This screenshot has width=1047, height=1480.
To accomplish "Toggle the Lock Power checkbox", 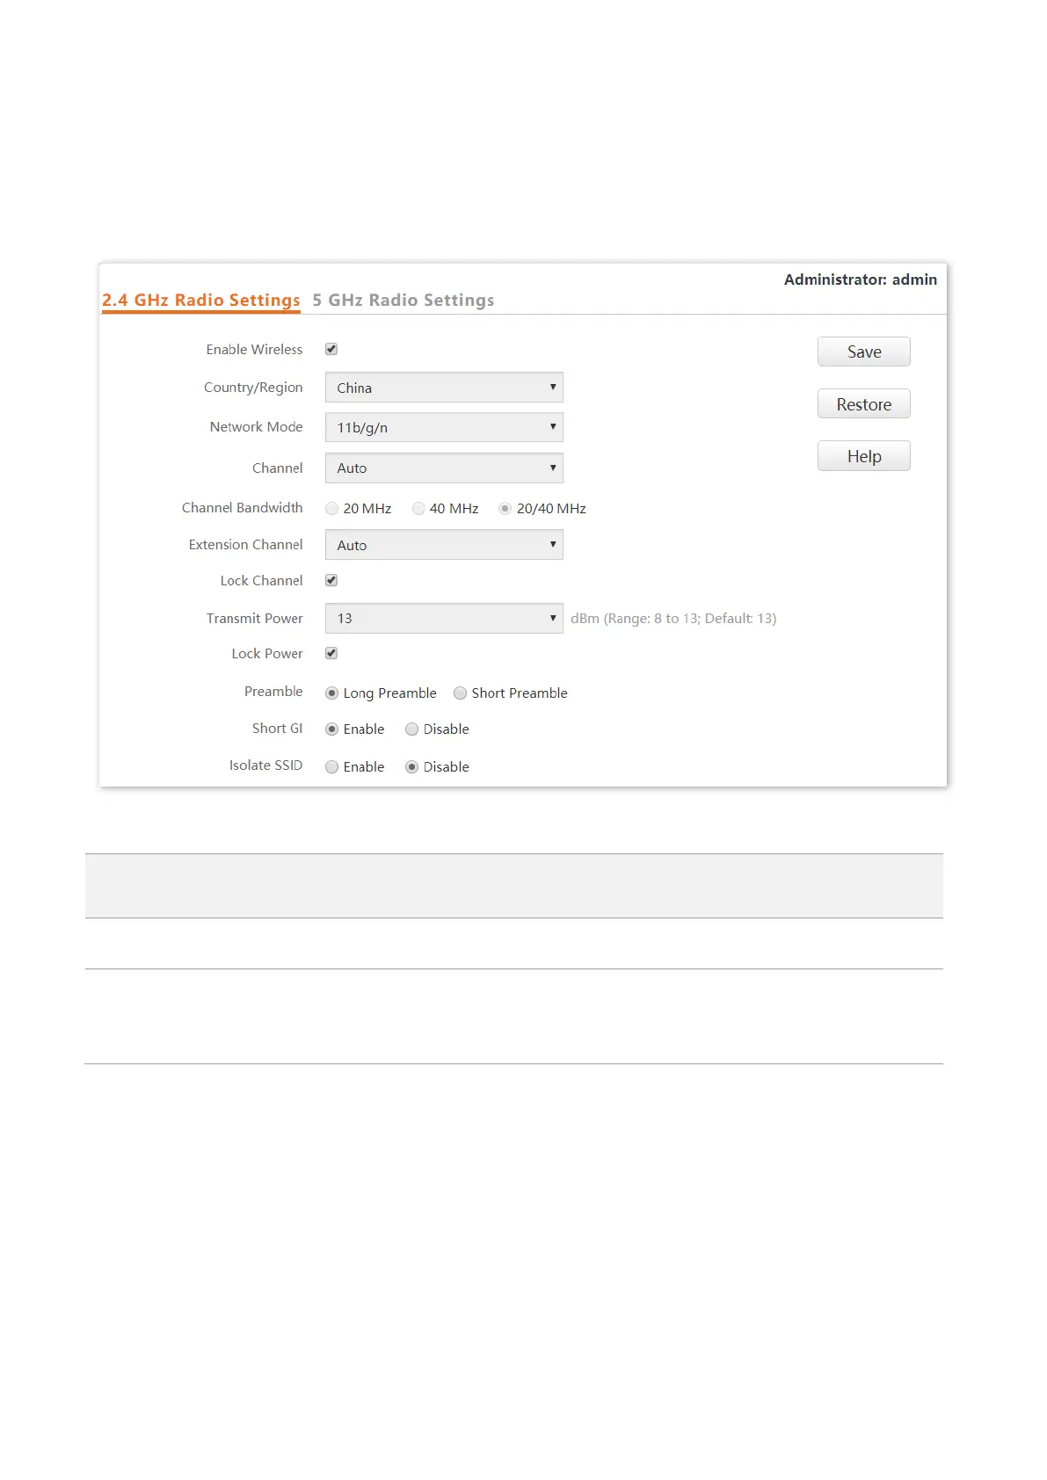I will click(331, 653).
